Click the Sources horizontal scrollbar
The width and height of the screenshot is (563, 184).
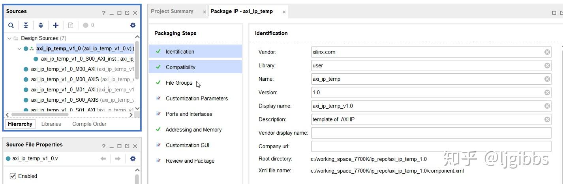(39, 115)
